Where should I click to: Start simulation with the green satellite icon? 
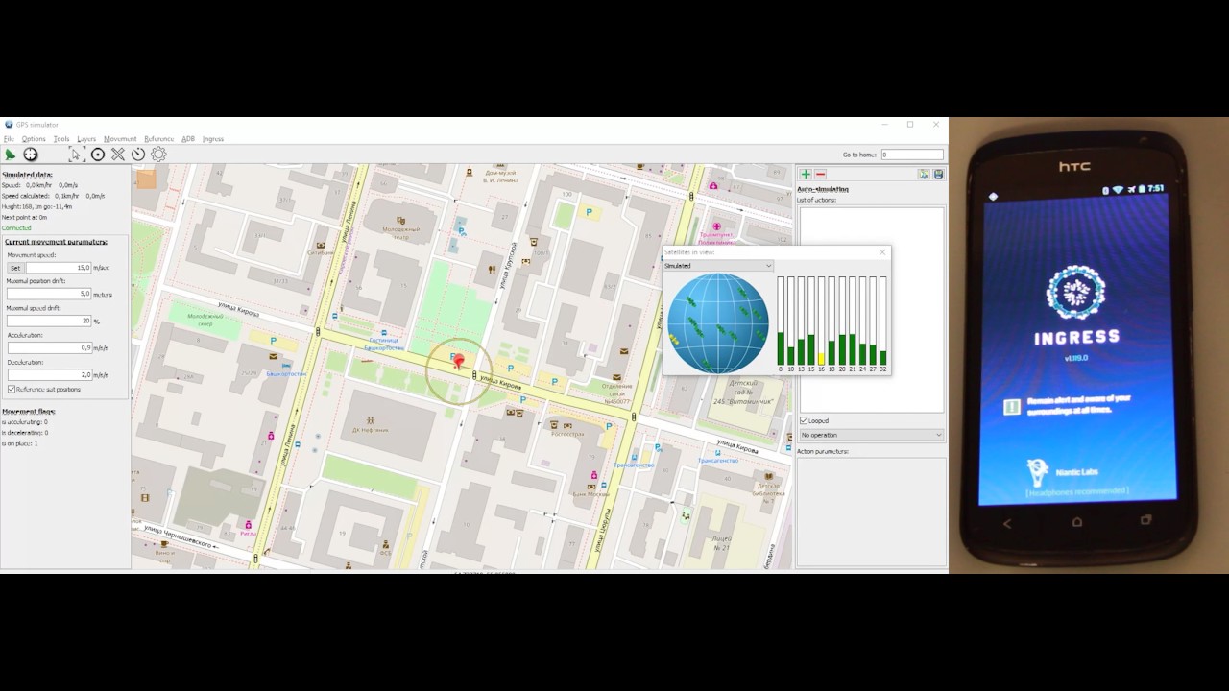11,155
